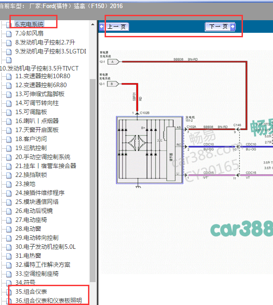Screen dimensions: 273x305
Task: Select 29.电动转向控制
Action: pyautogui.click(x=37, y=238)
